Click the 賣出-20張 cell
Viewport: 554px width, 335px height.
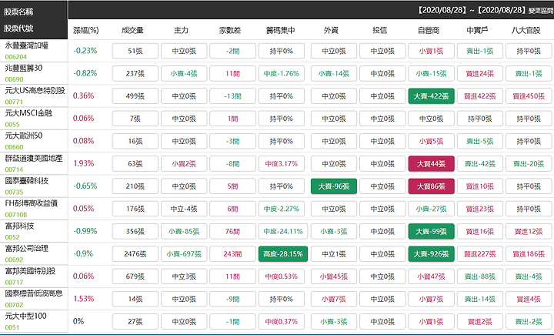tap(529, 164)
